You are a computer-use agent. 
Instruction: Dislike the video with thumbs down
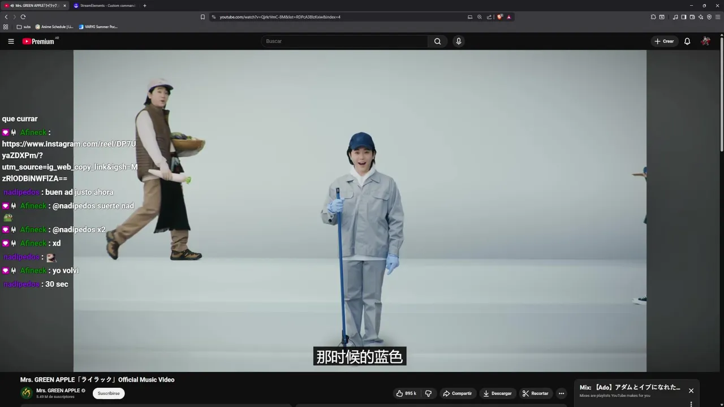coord(428,393)
